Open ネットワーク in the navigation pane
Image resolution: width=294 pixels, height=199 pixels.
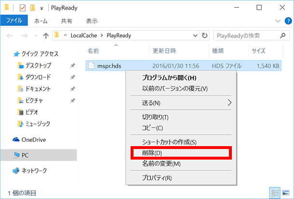tap(29, 171)
